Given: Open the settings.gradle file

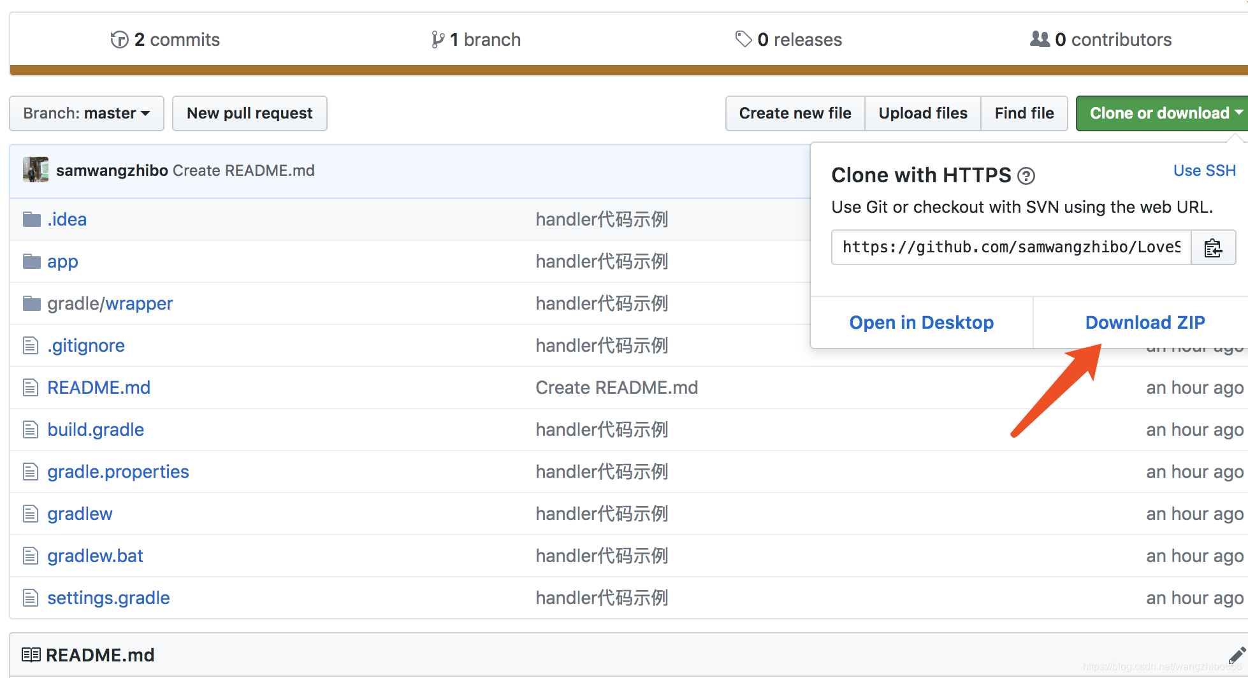Looking at the screenshot, I should point(108,598).
